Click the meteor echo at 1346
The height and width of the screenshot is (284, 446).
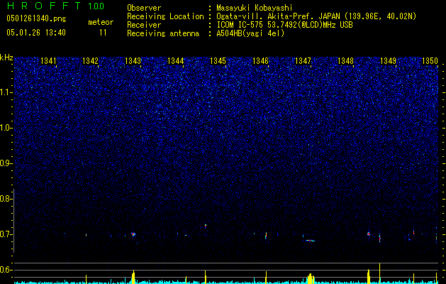tap(266, 236)
